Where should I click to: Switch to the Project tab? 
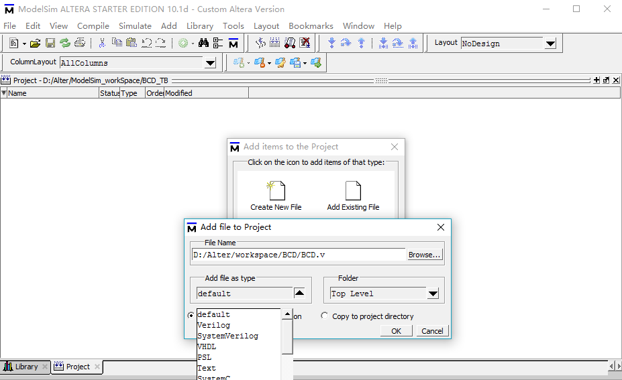(76, 367)
